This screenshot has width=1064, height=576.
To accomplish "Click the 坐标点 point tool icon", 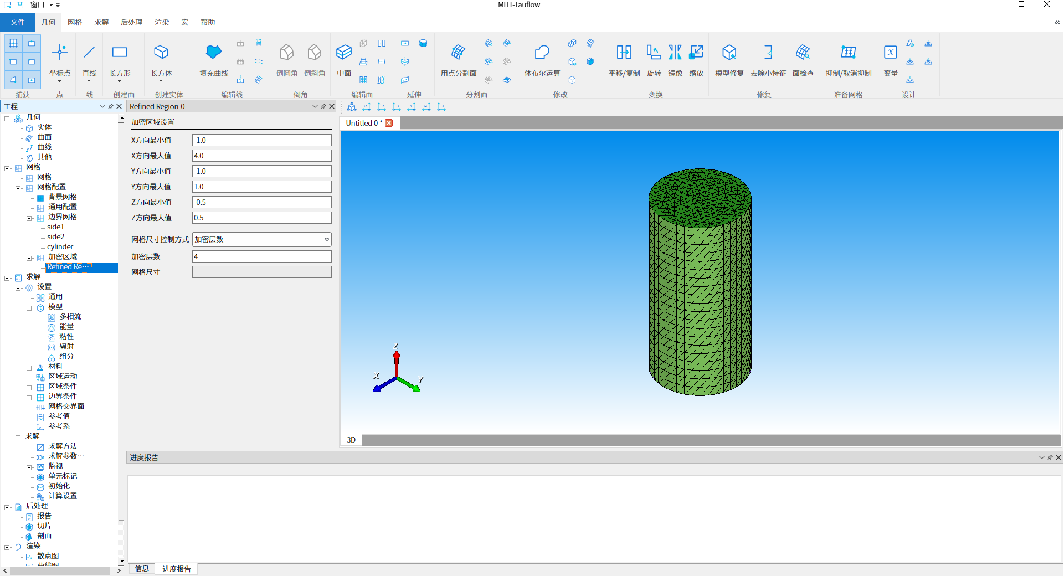I will click(x=59, y=53).
